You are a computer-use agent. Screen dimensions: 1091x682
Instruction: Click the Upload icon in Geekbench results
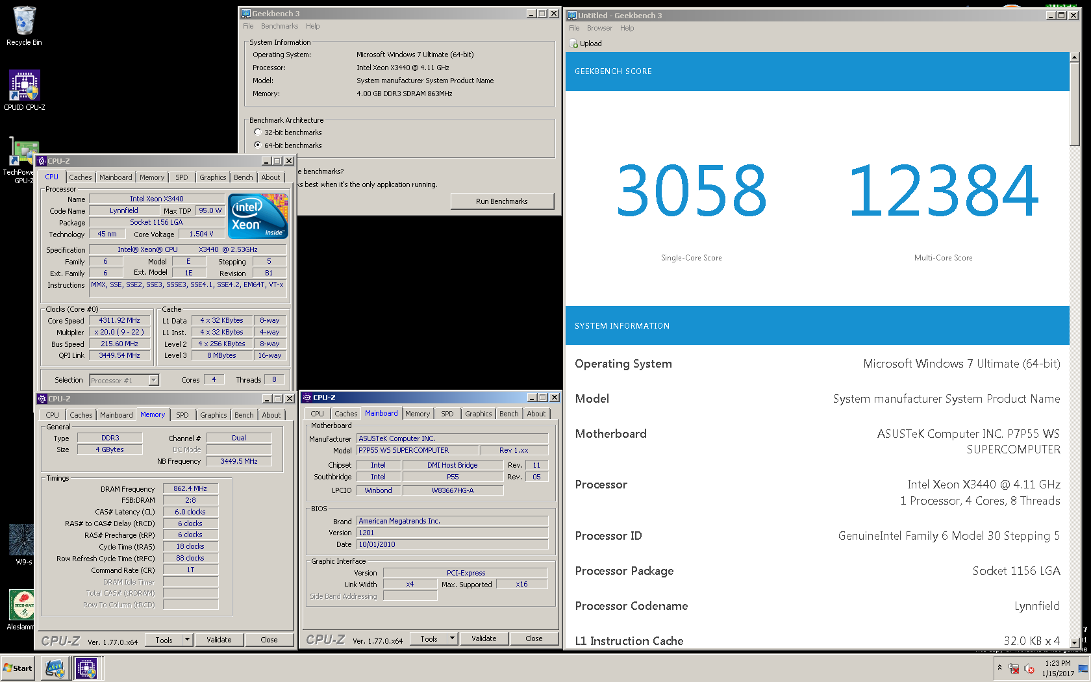574,44
